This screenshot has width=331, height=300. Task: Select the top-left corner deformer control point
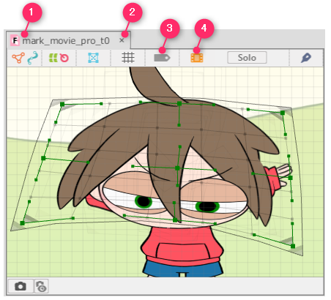pyautogui.click(x=62, y=105)
